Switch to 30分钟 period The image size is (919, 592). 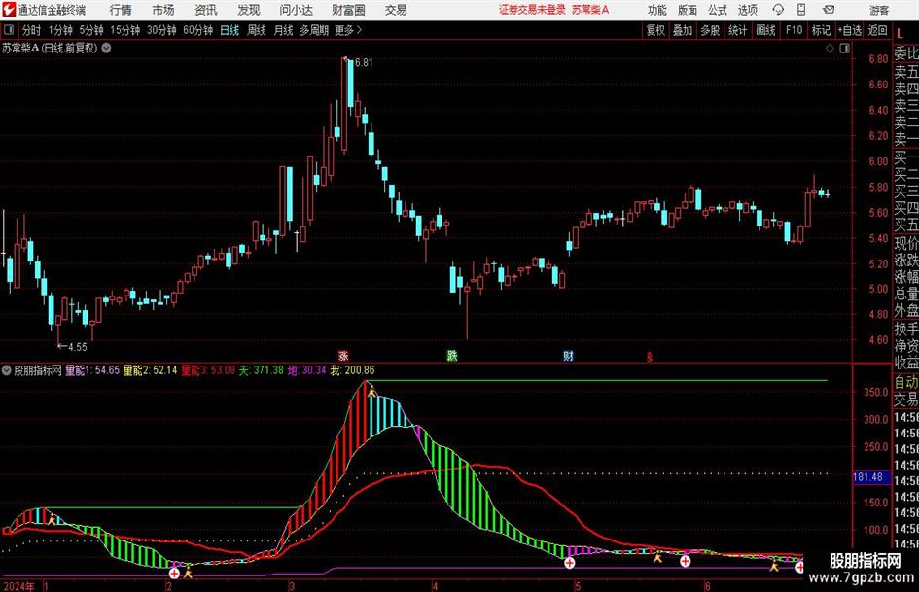[x=161, y=30]
